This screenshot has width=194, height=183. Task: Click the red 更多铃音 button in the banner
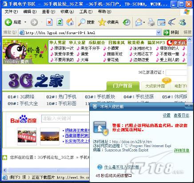click(x=177, y=43)
